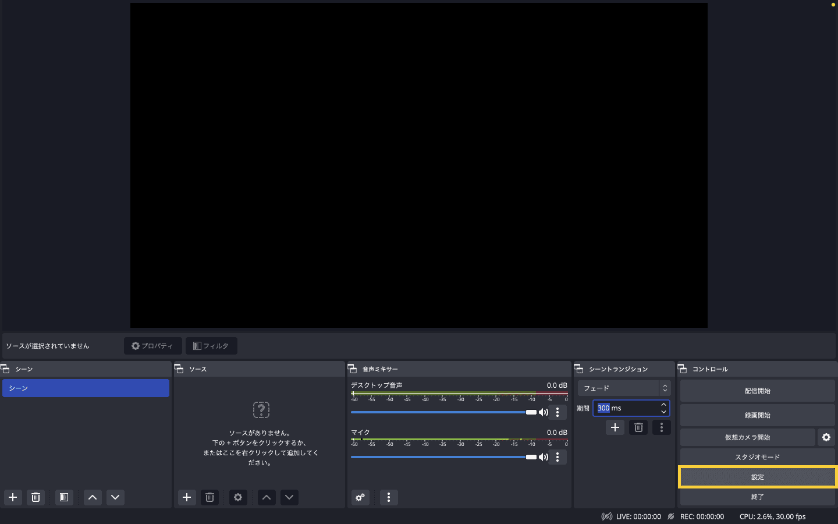This screenshot has height=524, width=838.
Task: Click the preview canvas
Action: 419,165
